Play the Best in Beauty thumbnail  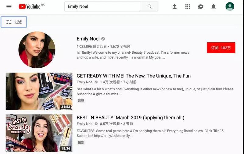coord(39,133)
